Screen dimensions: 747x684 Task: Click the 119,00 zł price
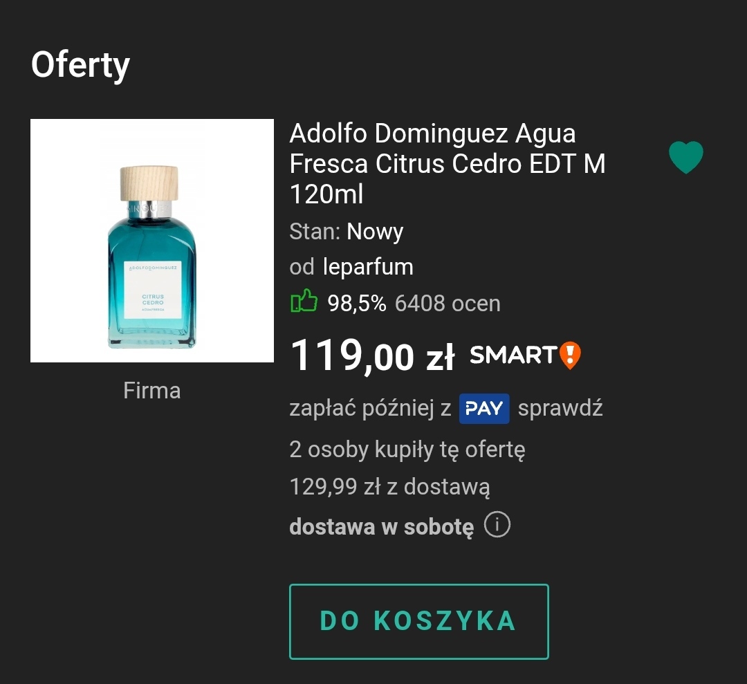pyautogui.click(x=371, y=356)
